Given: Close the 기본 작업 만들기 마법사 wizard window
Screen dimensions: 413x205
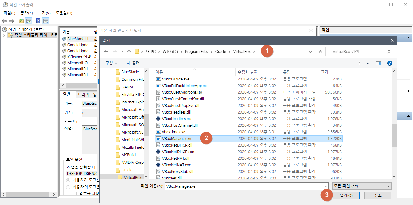Looking at the screenshot, I should click(311, 30).
